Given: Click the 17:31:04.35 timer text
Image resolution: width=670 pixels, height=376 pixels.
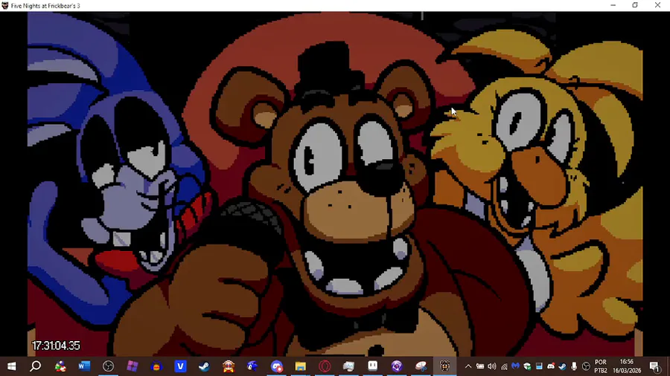Looking at the screenshot, I should coord(56,346).
